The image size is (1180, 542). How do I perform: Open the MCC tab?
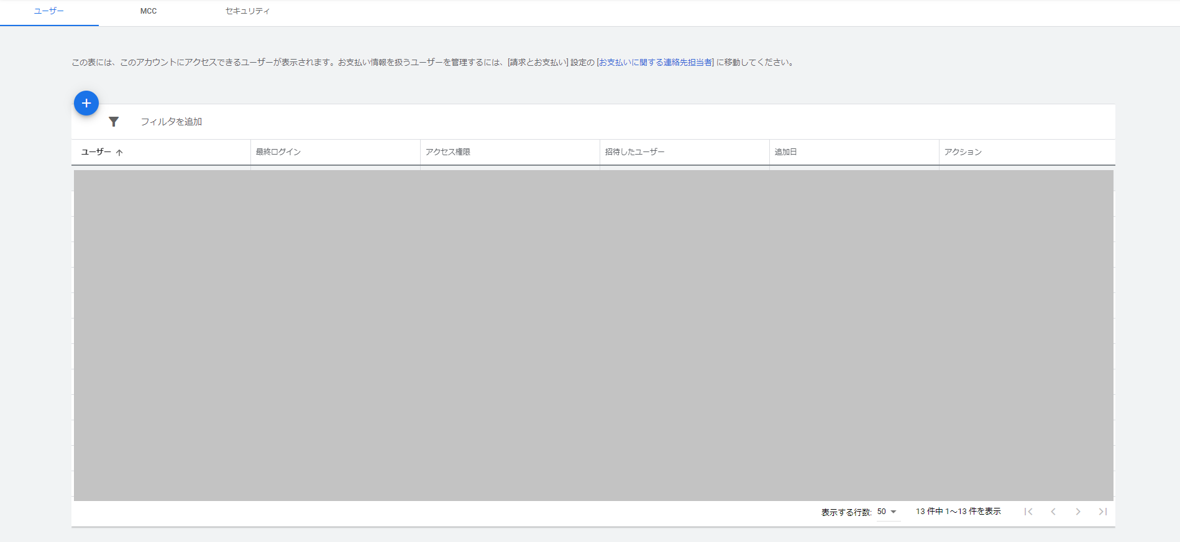coord(149,11)
